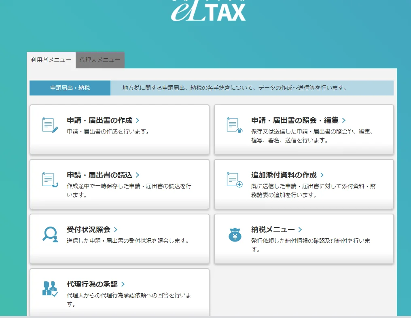
Task: Click the eLTAX logo
Action: 208,11
